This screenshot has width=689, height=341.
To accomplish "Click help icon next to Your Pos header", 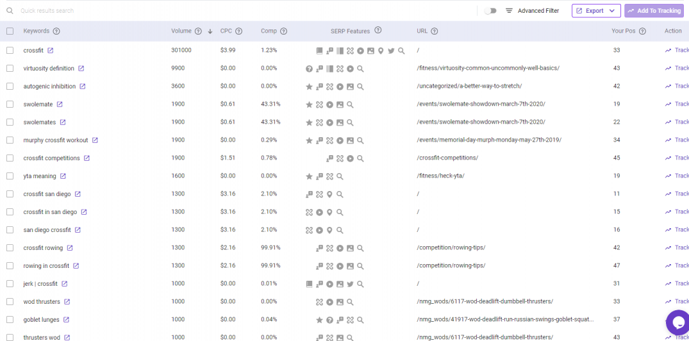I will pos(642,31).
